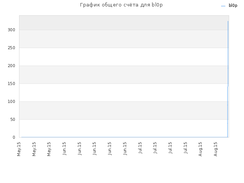Click the first Jul.15 x-axis label
This screenshot has height=183, width=244.
click(x=140, y=148)
